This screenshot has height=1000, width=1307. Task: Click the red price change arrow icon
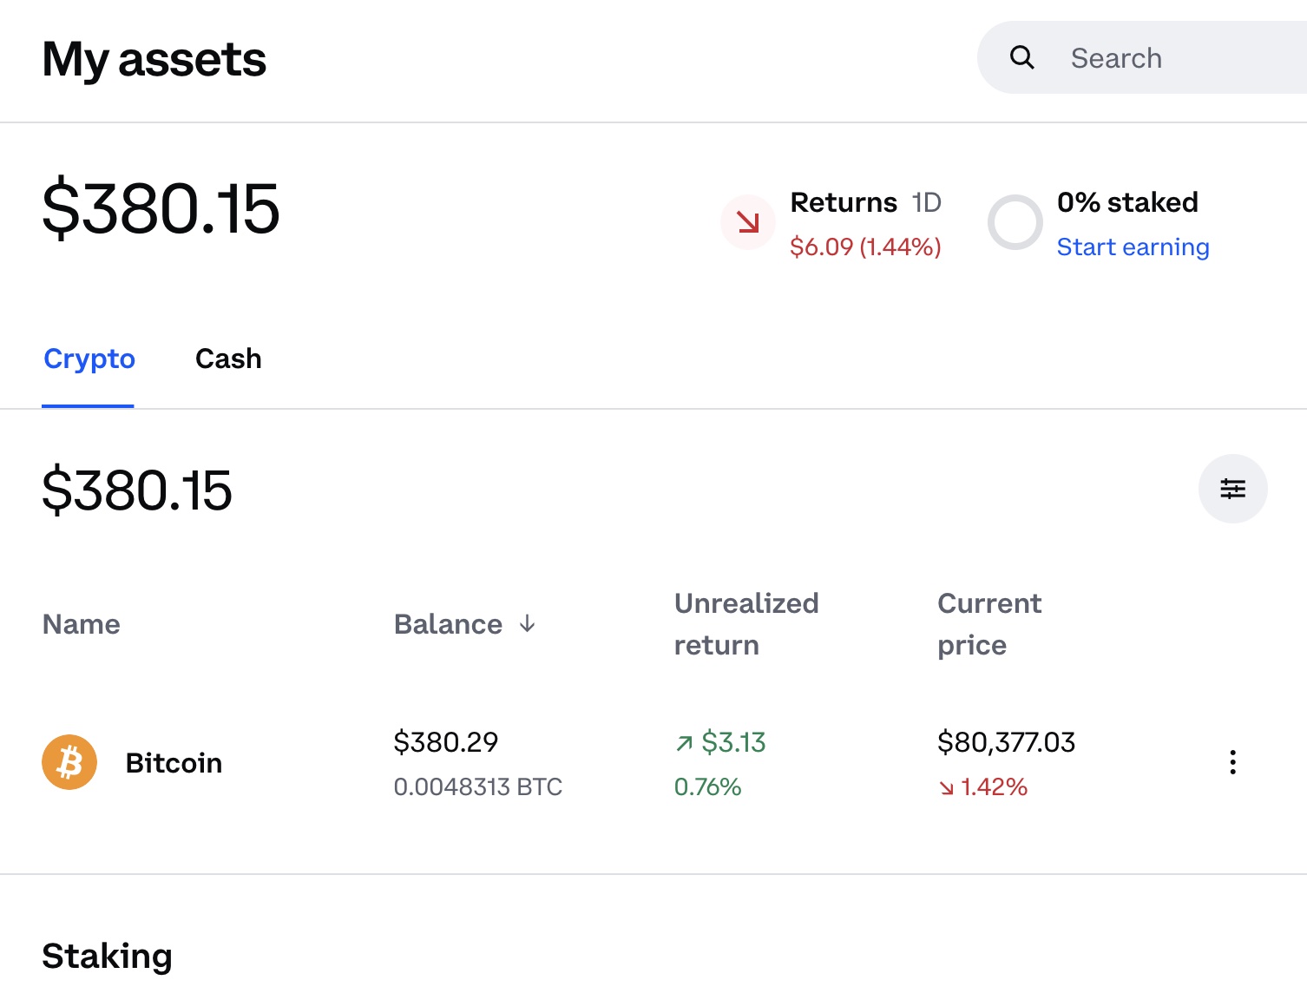pos(946,788)
